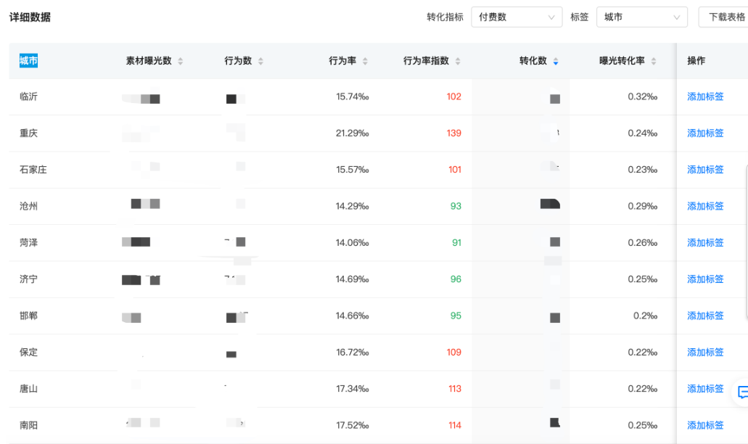Add a tag for the 菏泽 row
Viewport: 748px width, 444px height.
point(704,242)
